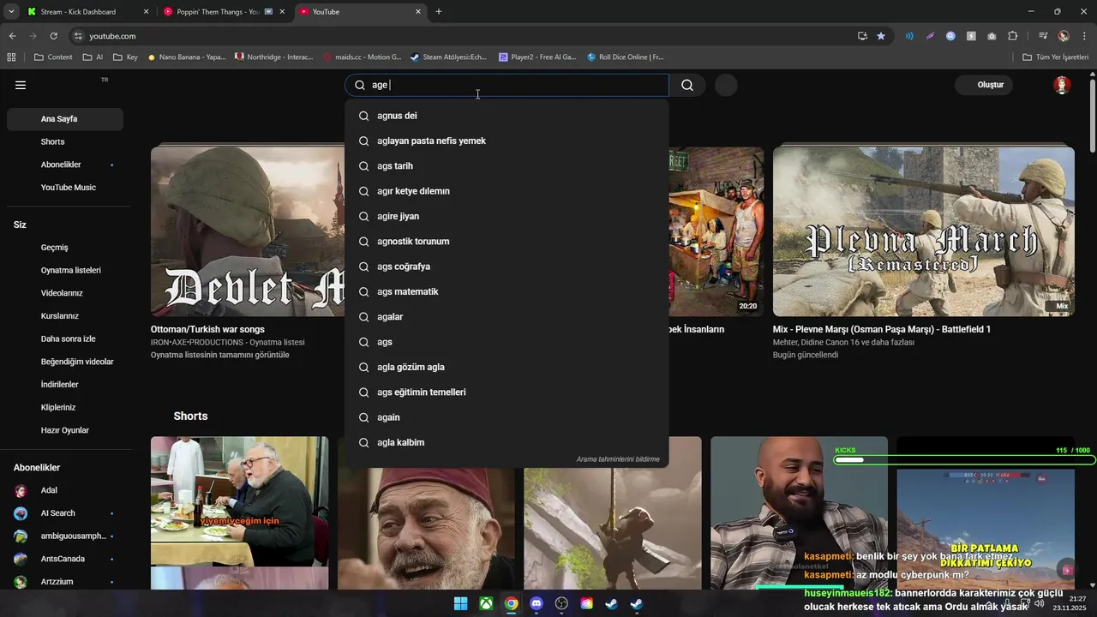Open Hazır Oyunlar in sidebar
The height and width of the screenshot is (617, 1097).
point(65,430)
